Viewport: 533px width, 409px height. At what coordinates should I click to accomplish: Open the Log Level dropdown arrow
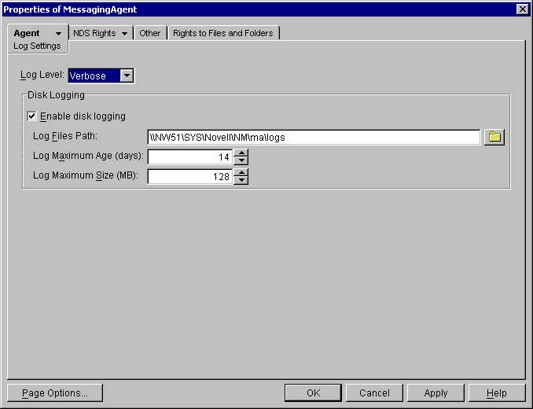[x=127, y=76]
